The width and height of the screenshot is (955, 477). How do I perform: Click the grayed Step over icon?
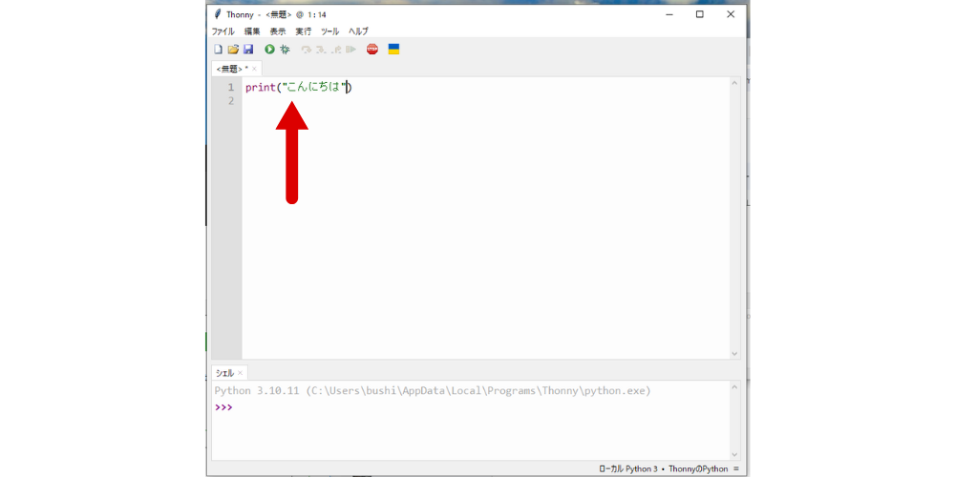(307, 50)
